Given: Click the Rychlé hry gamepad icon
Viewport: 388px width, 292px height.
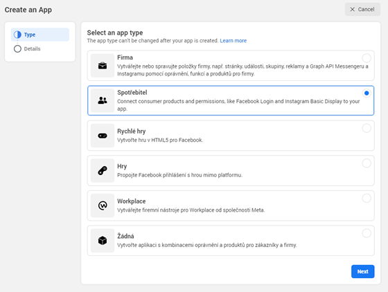Looking at the screenshot, I should pyautogui.click(x=103, y=136).
